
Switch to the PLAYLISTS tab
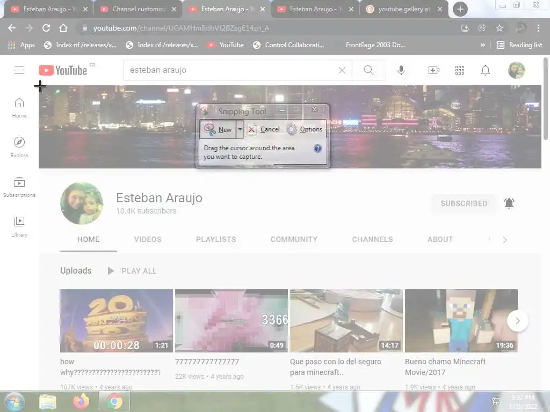click(216, 240)
